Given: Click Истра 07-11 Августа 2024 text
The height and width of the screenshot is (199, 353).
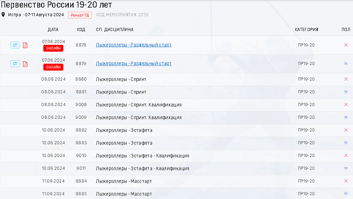Looking at the screenshot, I should click(36, 15).
